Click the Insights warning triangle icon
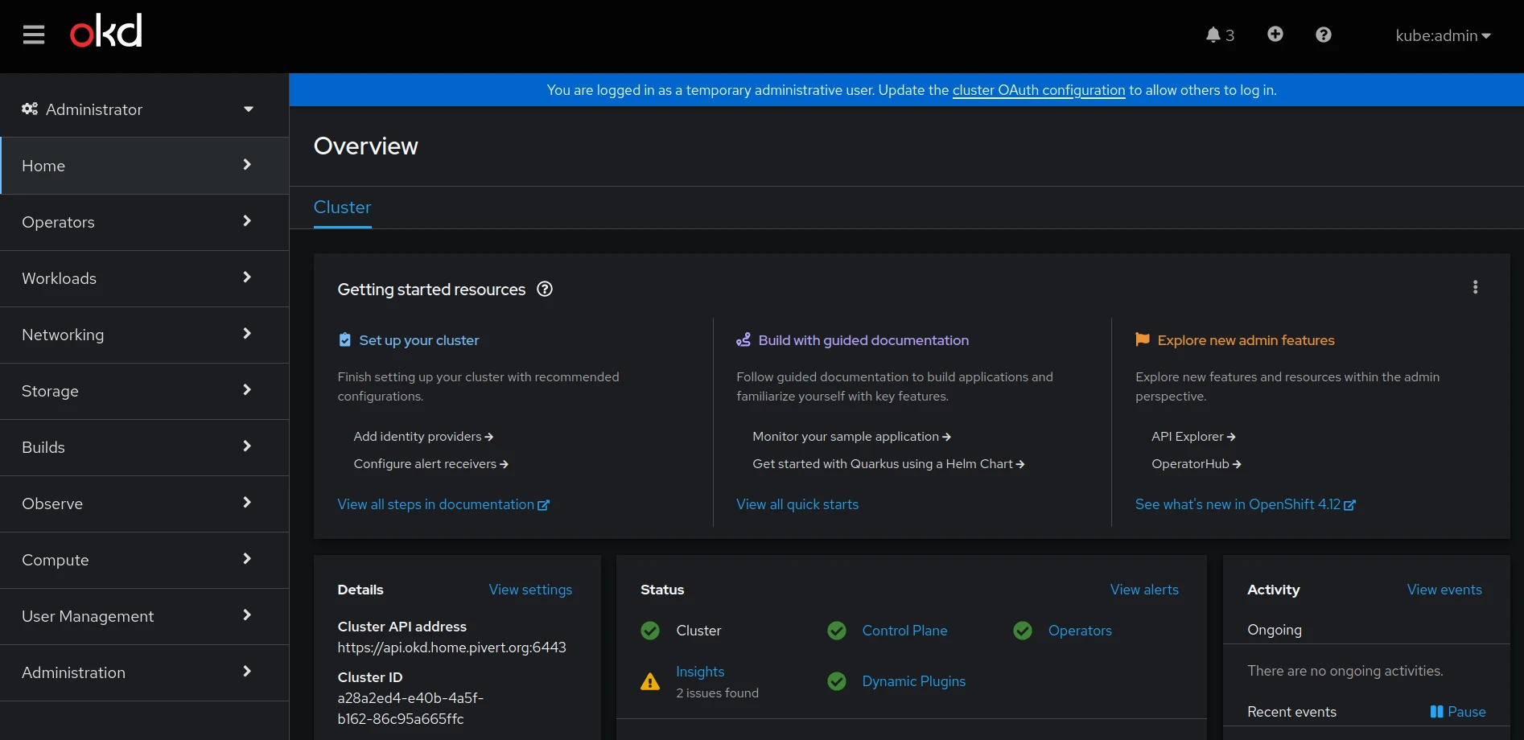The width and height of the screenshot is (1524, 740). coord(650,682)
